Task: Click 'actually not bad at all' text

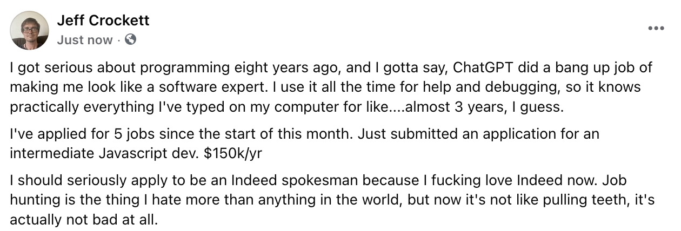Action: click(x=83, y=219)
